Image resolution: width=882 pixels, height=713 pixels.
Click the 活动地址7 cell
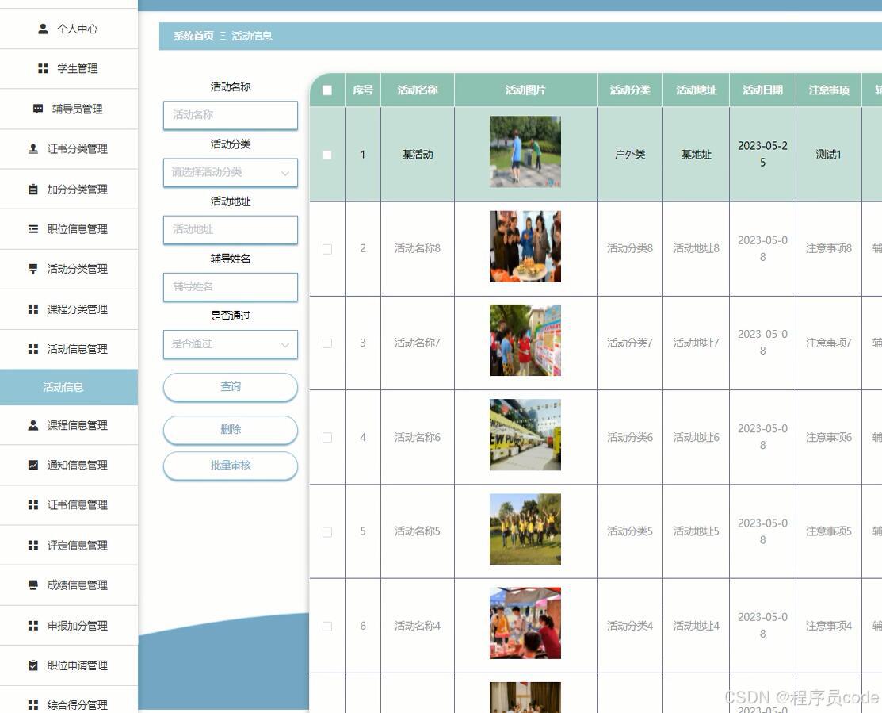696,343
